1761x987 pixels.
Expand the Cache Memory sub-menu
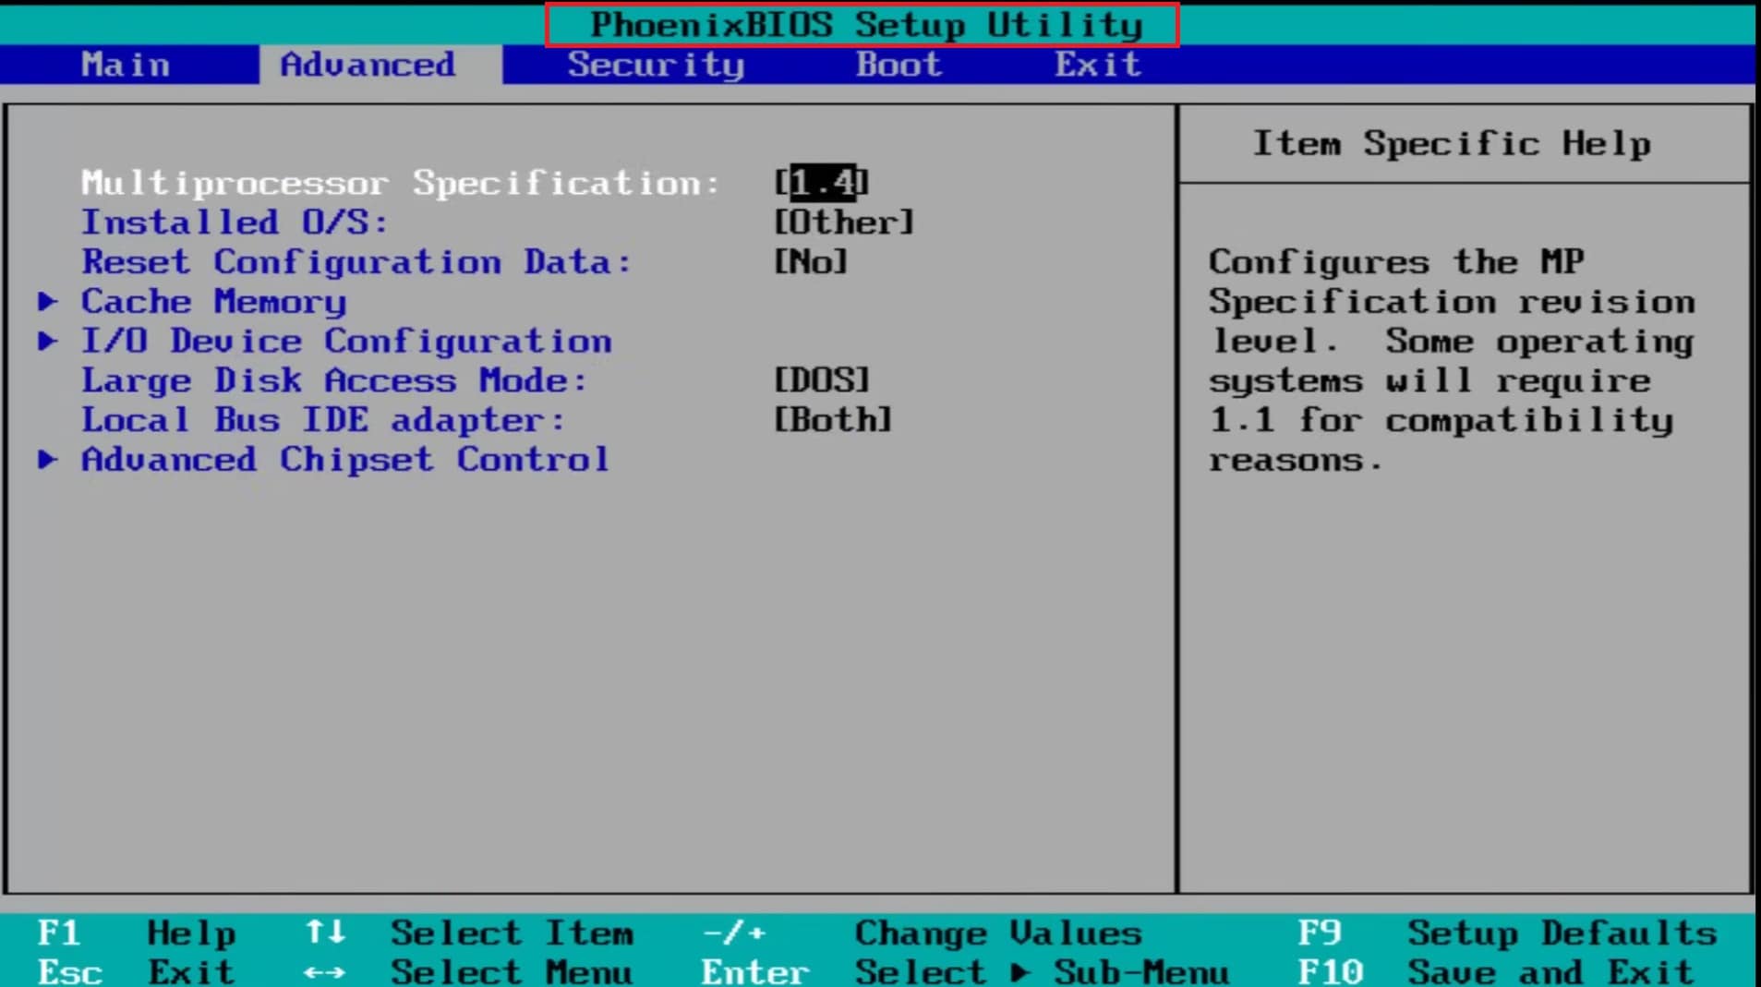pyautogui.click(x=212, y=301)
